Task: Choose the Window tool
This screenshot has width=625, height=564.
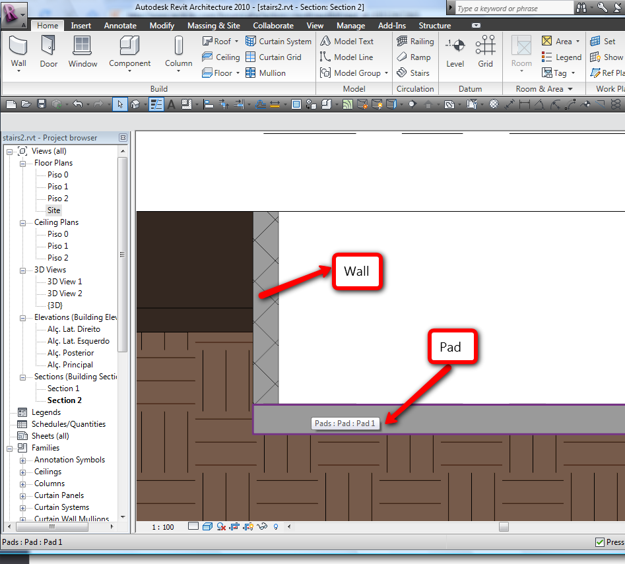Action: pos(82,51)
